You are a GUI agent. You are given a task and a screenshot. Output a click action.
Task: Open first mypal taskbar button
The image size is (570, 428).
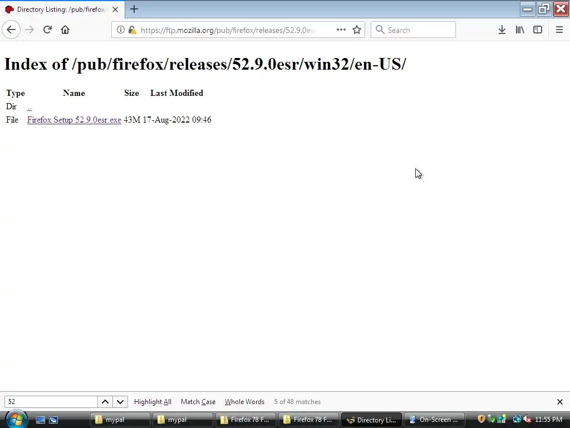click(x=120, y=420)
